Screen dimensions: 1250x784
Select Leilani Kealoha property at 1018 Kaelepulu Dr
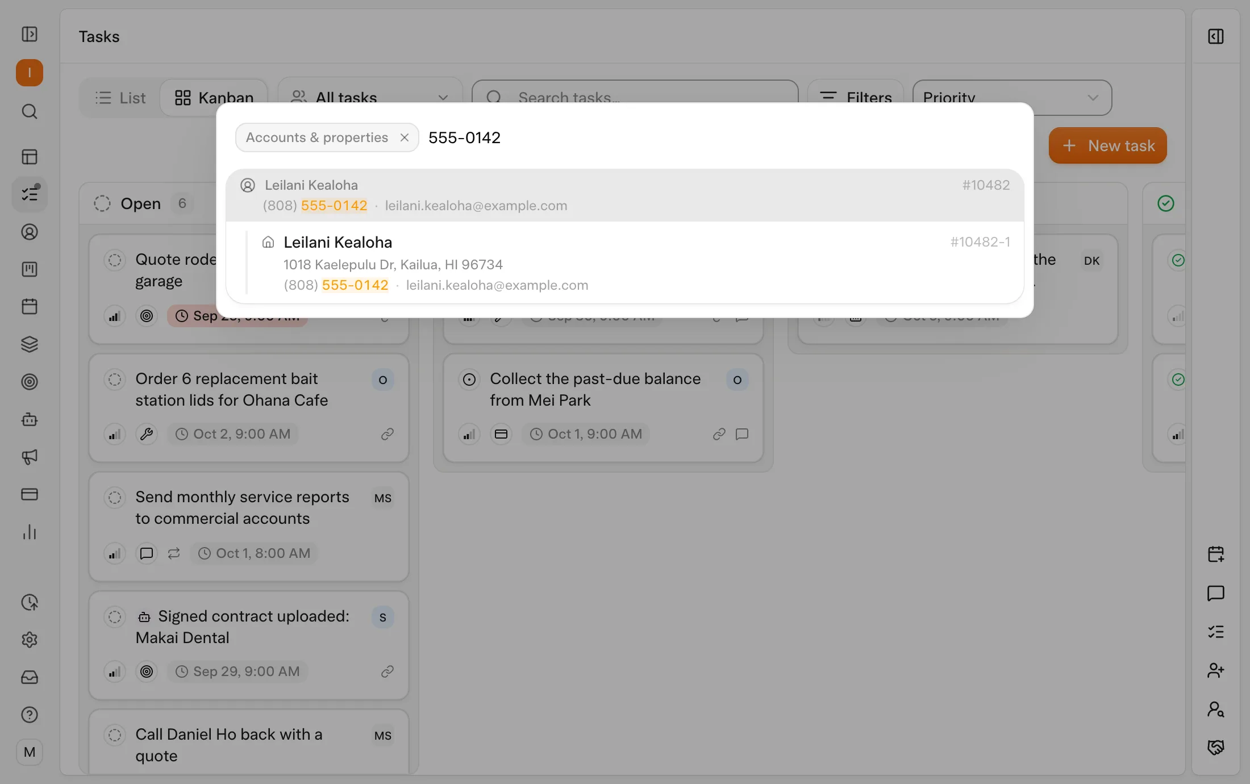pos(625,262)
